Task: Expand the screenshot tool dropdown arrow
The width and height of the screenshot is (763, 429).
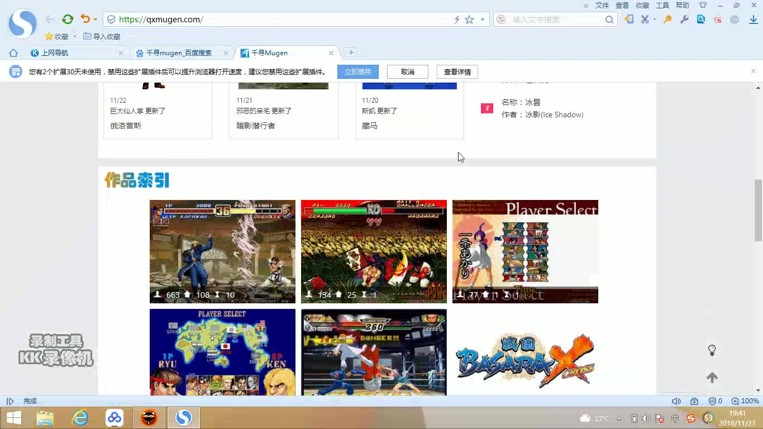Action: 655,20
